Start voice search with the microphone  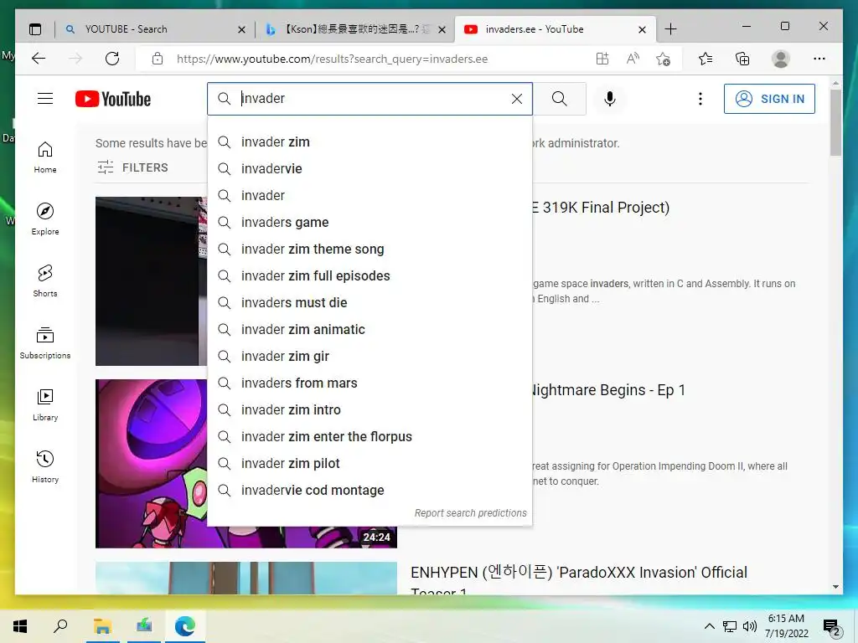click(x=610, y=99)
